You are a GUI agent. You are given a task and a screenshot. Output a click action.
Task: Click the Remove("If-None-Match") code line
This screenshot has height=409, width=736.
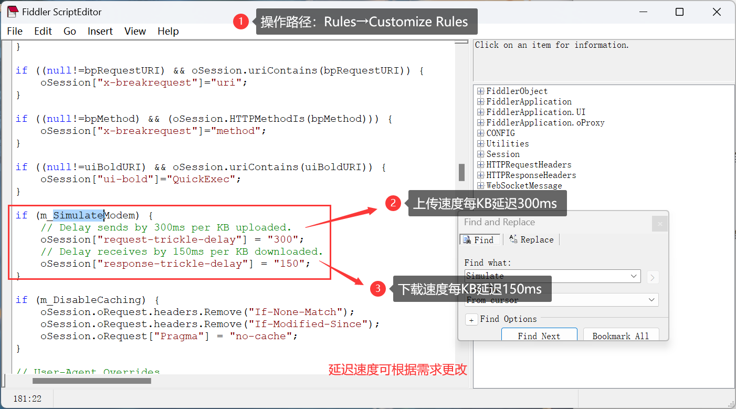coord(197,312)
